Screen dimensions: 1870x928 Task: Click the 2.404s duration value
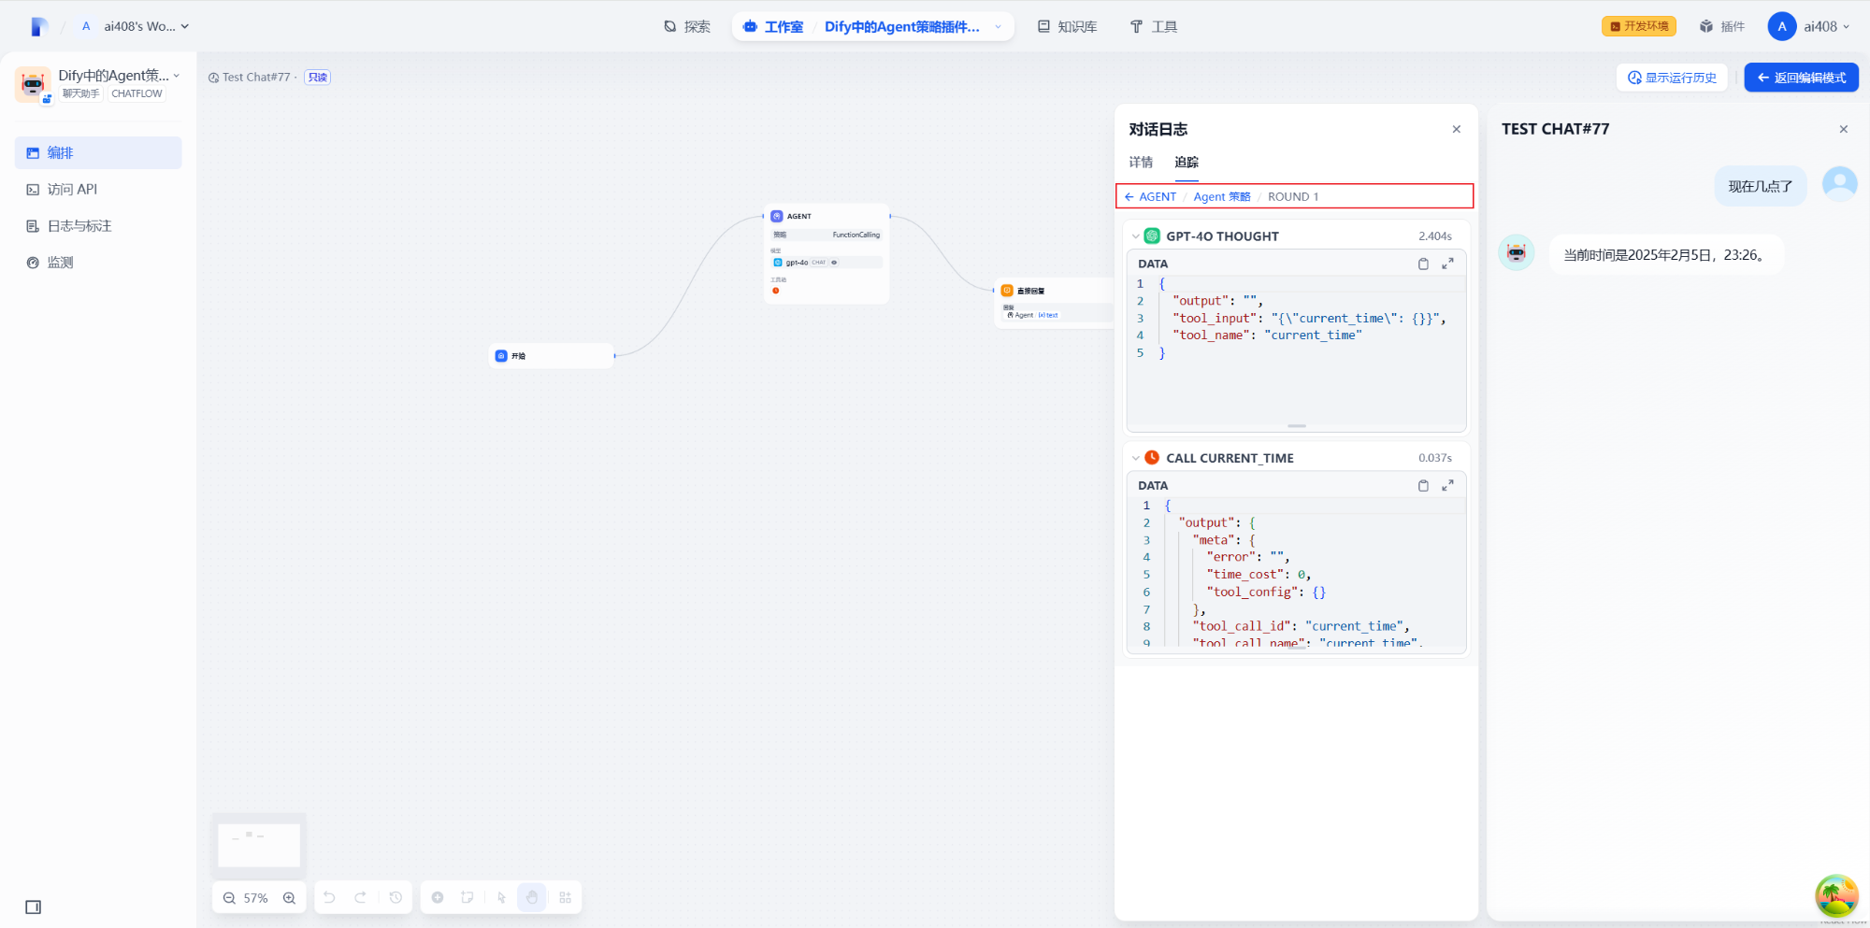[1435, 236]
